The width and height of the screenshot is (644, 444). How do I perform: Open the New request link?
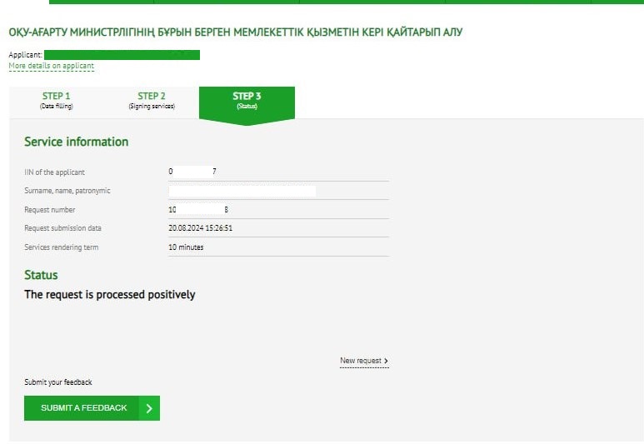point(361,361)
